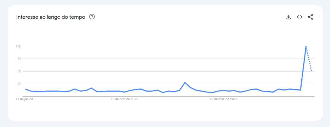Click the 100 label on the vertical axis
This screenshot has height=127, width=330.
point(18,46)
